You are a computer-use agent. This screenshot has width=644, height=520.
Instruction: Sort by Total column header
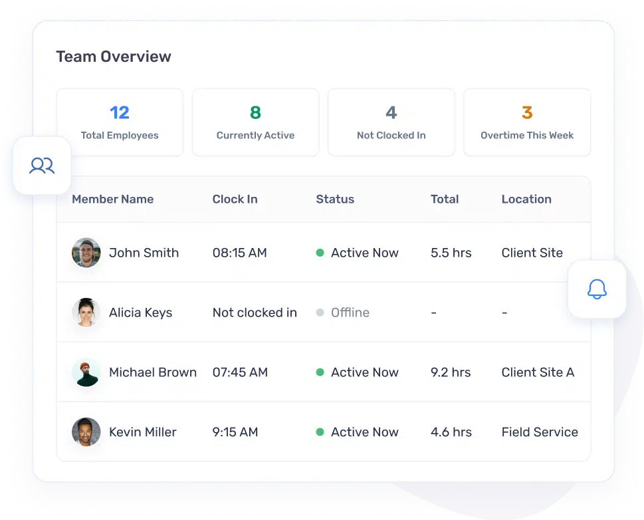tap(445, 199)
